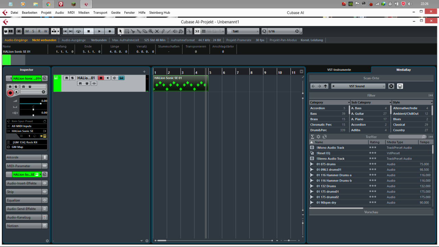The height and width of the screenshot is (247, 439).
Task: Select the HALion Sonic SE 01 MIDI clip
Action: [180, 83]
